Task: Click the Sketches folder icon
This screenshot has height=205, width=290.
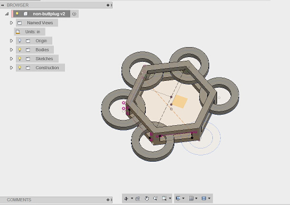Action: (x=28, y=59)
